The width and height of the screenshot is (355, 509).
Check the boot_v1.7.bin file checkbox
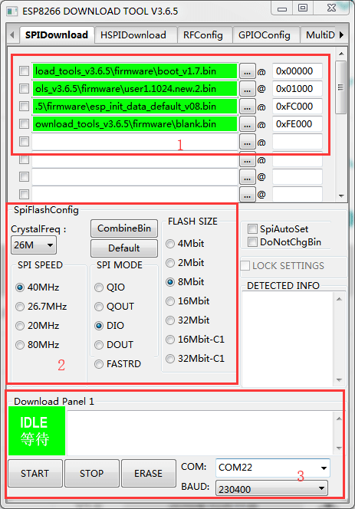click(x=24, y=71)
